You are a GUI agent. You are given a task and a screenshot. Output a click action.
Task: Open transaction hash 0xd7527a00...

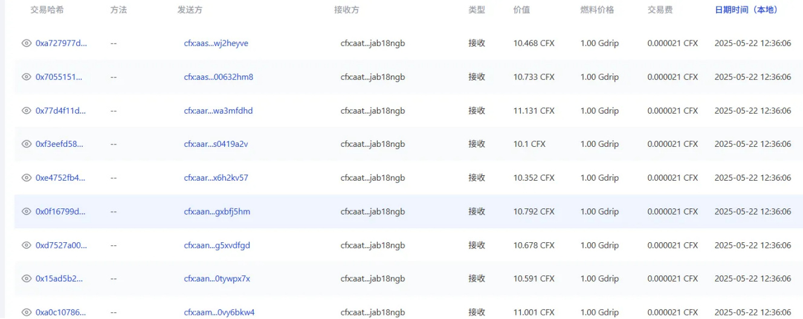point(61,246)
